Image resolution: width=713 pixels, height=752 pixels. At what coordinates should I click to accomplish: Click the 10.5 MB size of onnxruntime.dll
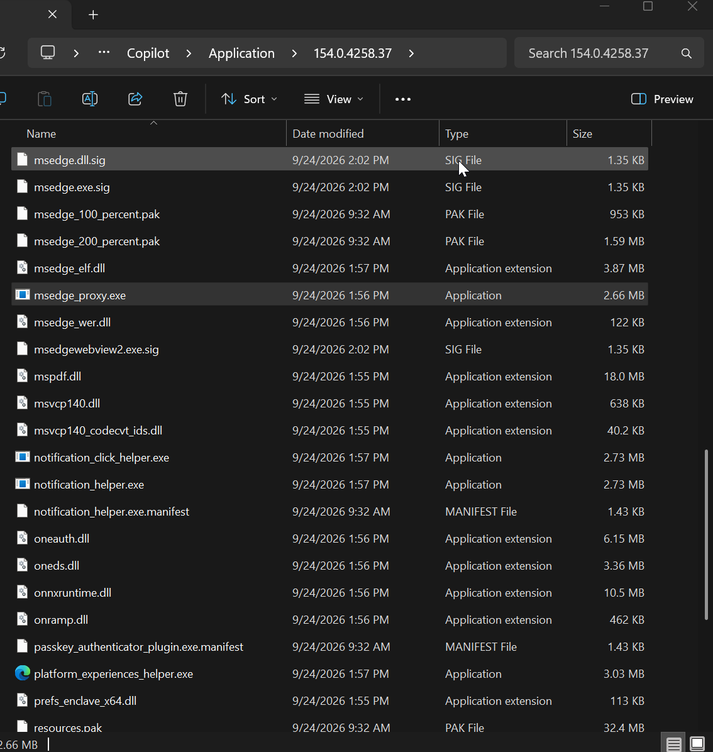(624, 593)
